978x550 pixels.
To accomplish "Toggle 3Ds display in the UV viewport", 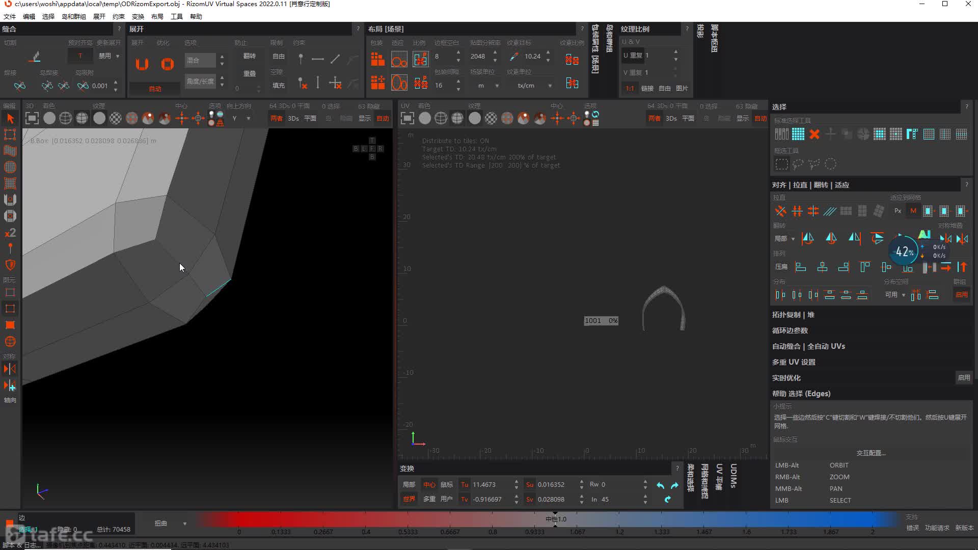I will point(671,118).
